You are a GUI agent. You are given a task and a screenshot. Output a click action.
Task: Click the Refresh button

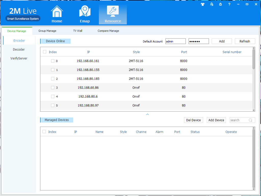(245, 41)
